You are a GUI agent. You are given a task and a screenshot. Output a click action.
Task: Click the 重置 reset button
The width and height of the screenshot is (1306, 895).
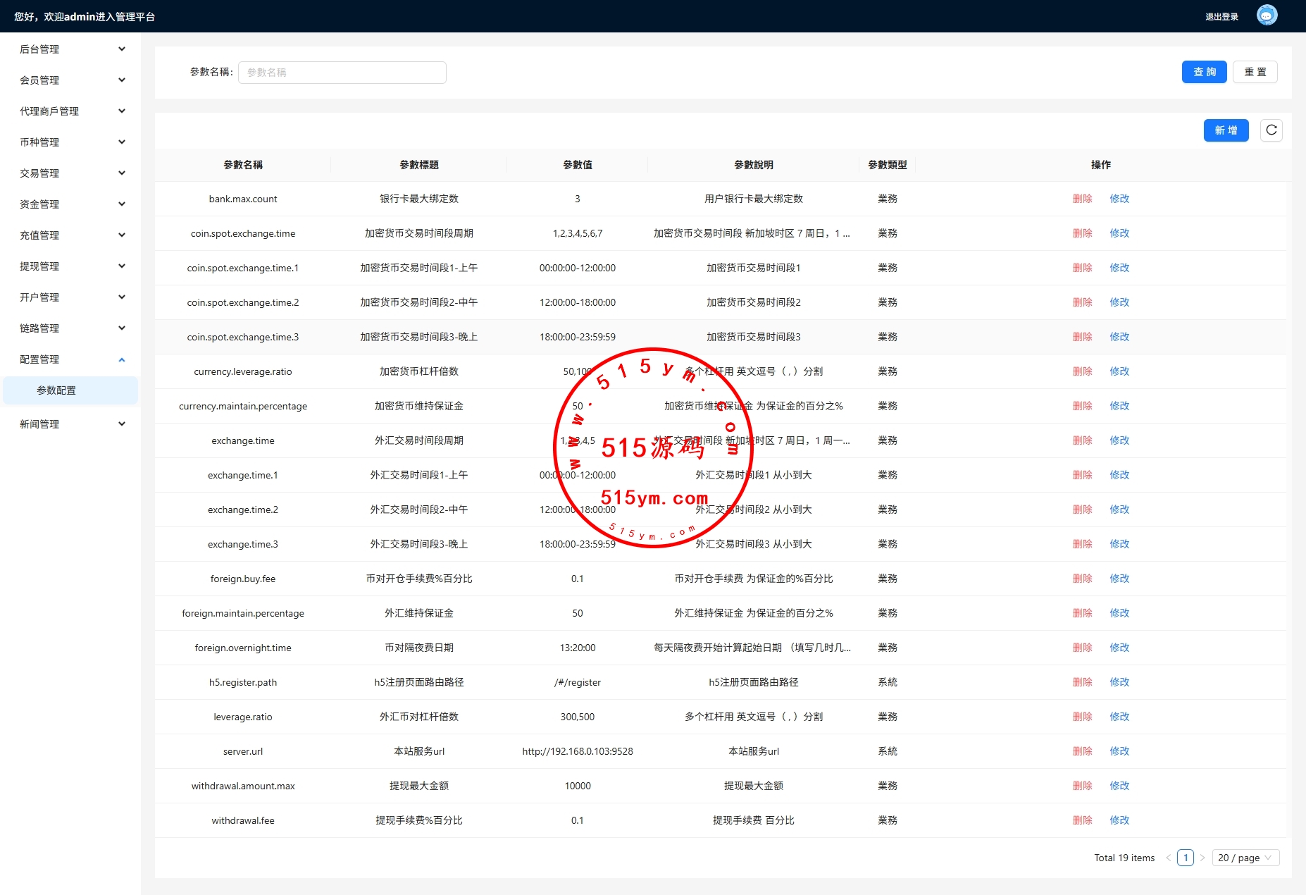[1255, 72]
